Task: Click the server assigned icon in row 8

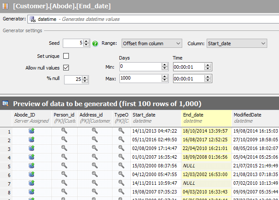Action: (x=31, y=192)
